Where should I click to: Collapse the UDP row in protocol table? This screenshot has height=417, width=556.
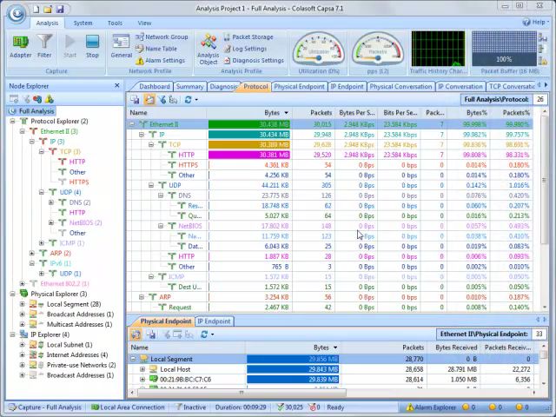(x=151, y=185)
